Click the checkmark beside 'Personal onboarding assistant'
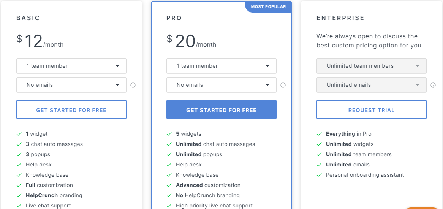The image size is (443, 209). pos(319,175)
